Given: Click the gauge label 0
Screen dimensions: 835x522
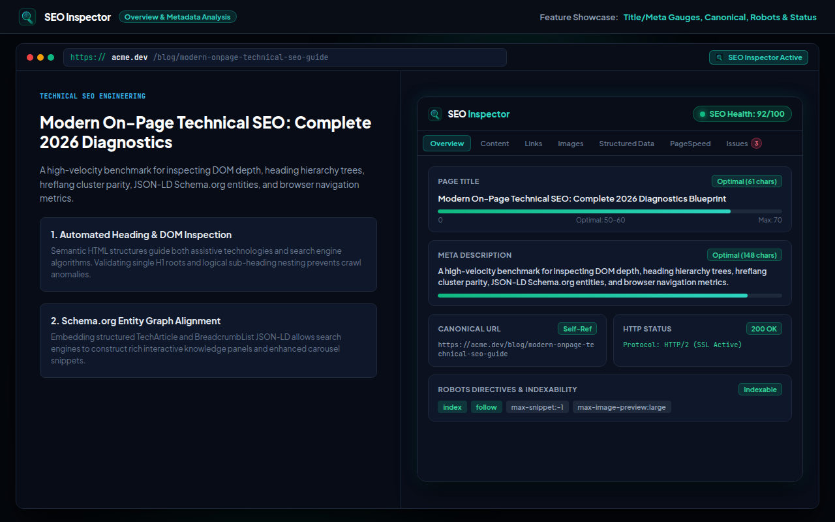Looking at the screenshot, I should pyautogui.click(x=440, y=220).
